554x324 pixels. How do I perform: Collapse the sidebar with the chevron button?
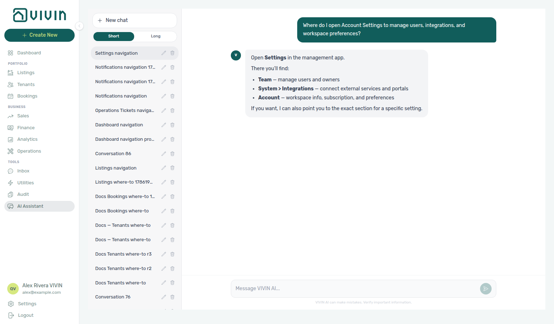pos(79,26)
